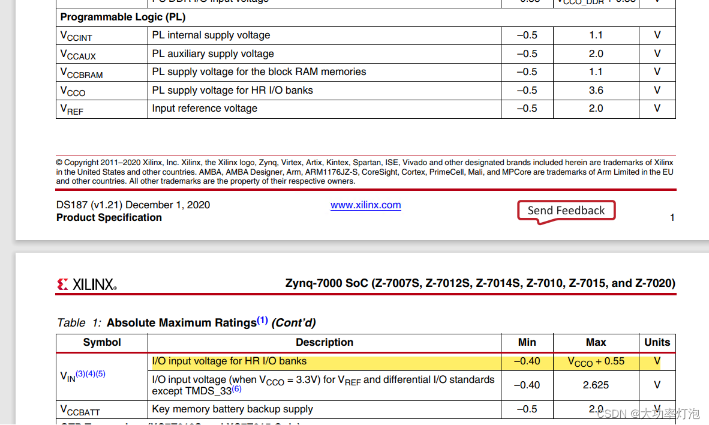Open footnote (4) beside the VIN symbol
Screen dimensions: 709x425
pyautogui.click(x=90, y=373)
